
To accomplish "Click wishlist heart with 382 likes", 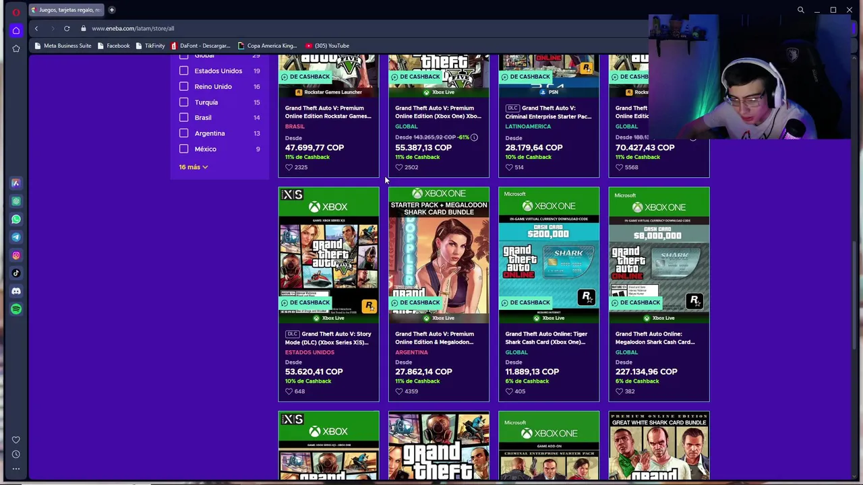I will [619, 391].
